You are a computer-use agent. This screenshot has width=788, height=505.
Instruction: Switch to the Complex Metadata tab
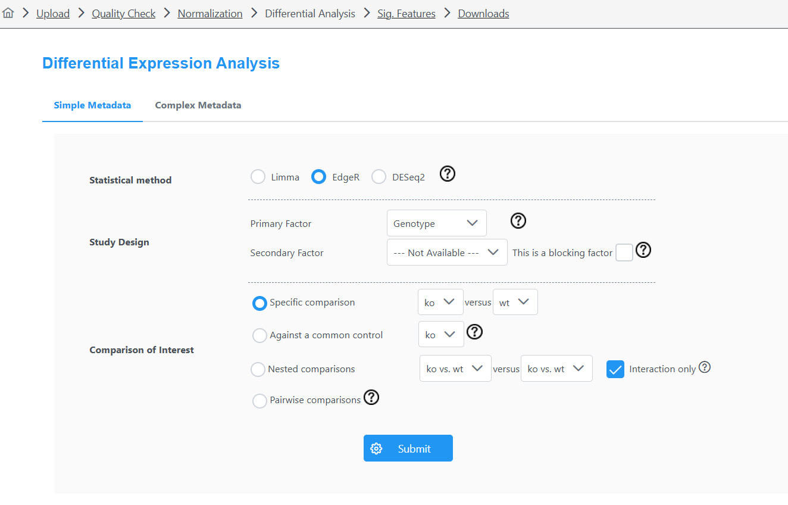point(198,105)
